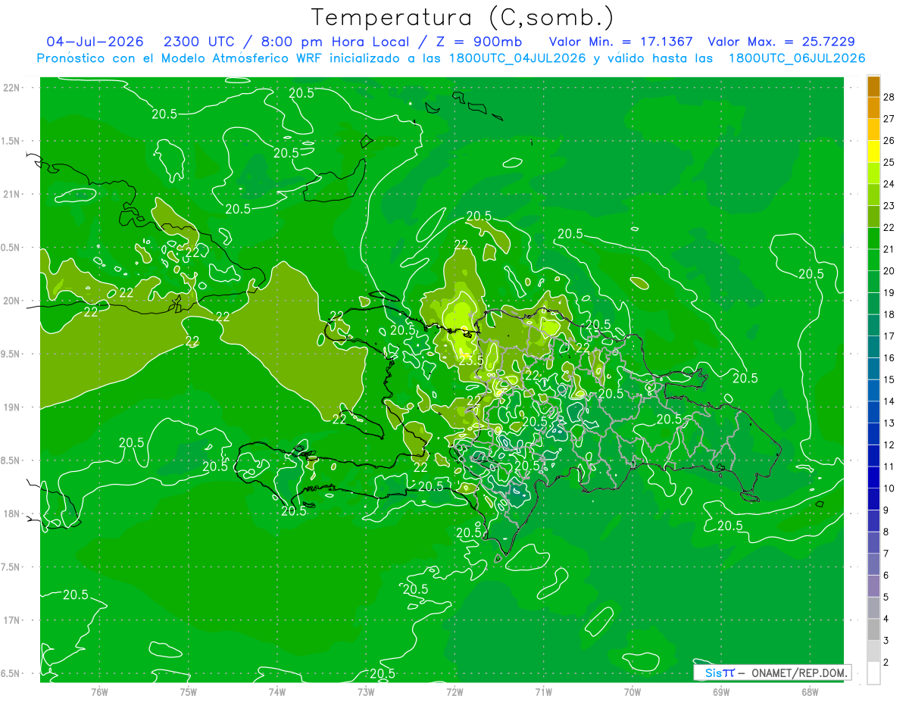909x702 pixels.
Task: Click the "22N" latitude axis label
Action: point(11,88)
